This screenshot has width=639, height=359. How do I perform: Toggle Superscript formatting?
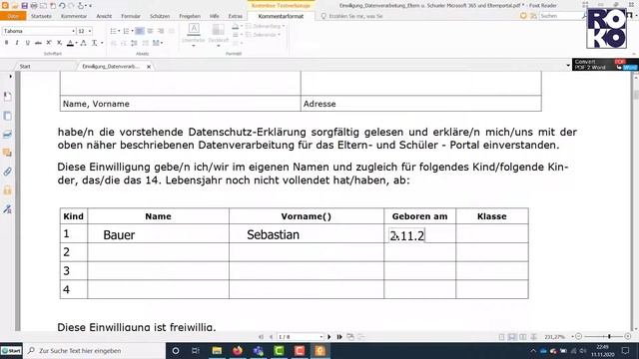(49, 43)
